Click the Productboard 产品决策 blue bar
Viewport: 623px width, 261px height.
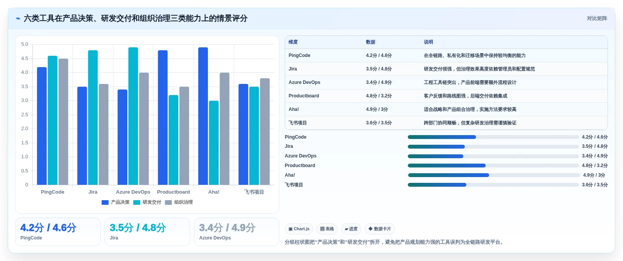(163, 118)
